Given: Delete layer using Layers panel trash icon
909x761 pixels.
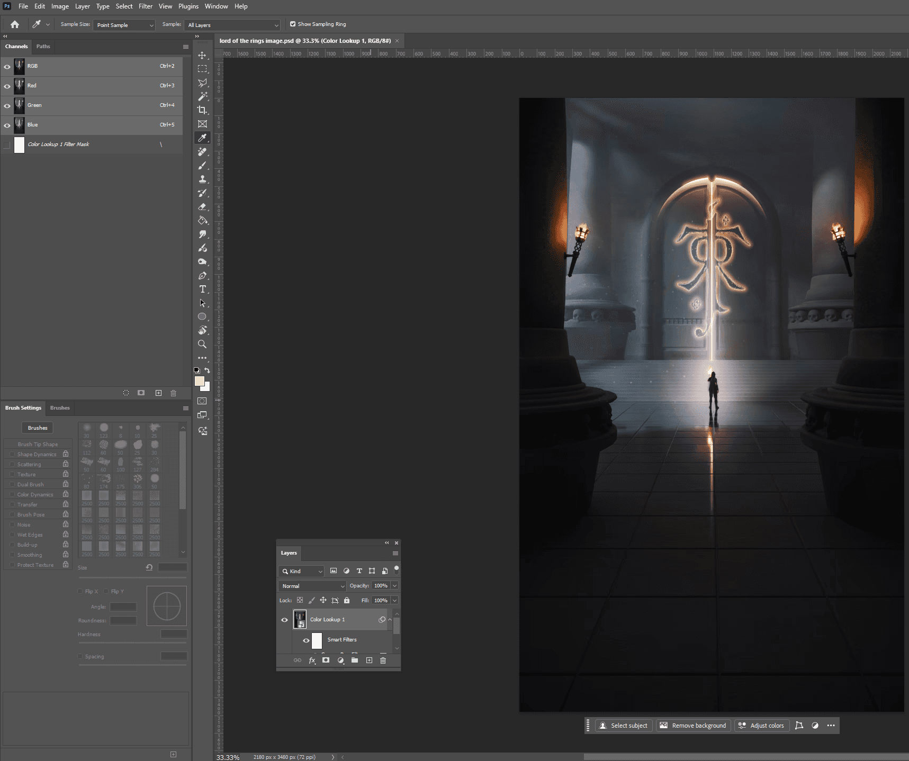Looking at the screenshot, I should (x=383, y=660).
